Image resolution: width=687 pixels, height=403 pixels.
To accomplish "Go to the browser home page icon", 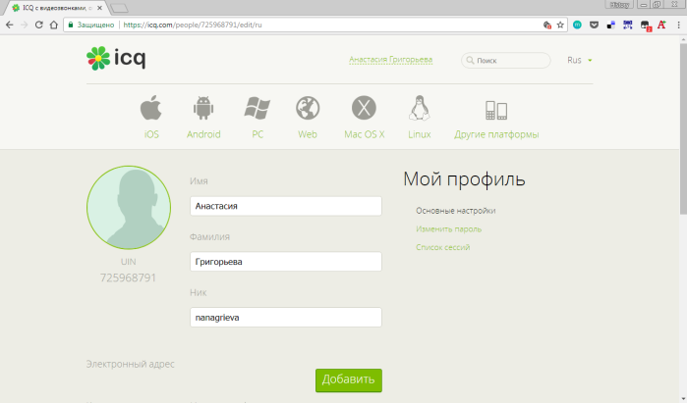I will click(x=53, y=25).
